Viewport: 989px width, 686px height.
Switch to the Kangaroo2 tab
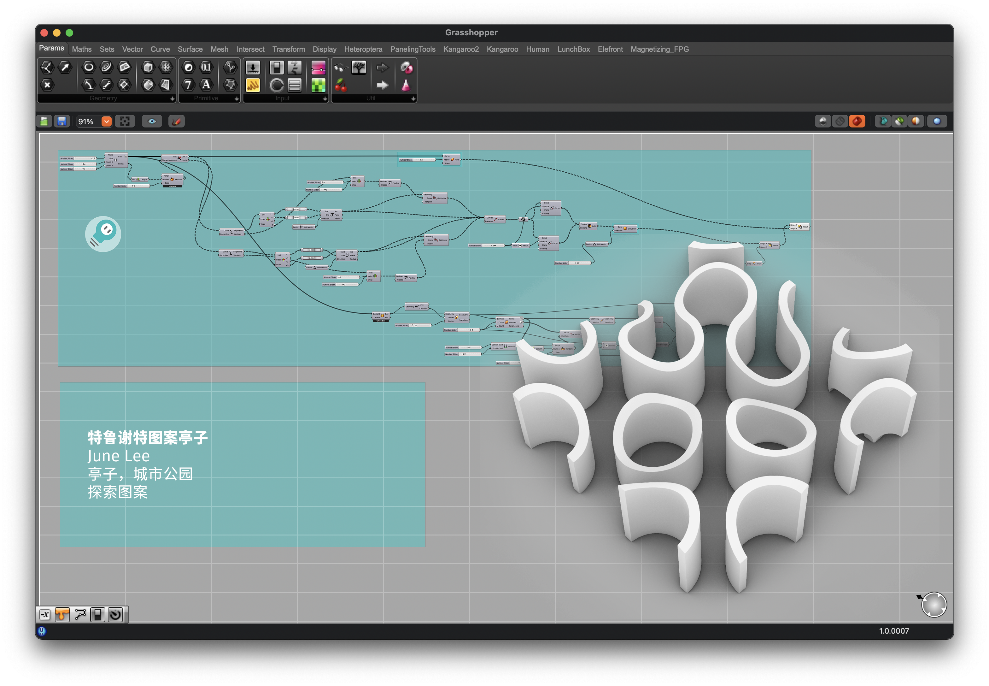tap(460, 50)
